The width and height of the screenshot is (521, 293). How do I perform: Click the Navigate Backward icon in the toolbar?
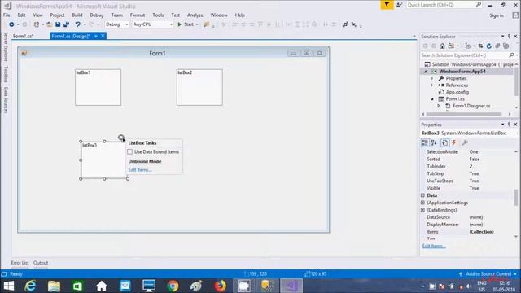pyautogui.click(x=11, y=24)
